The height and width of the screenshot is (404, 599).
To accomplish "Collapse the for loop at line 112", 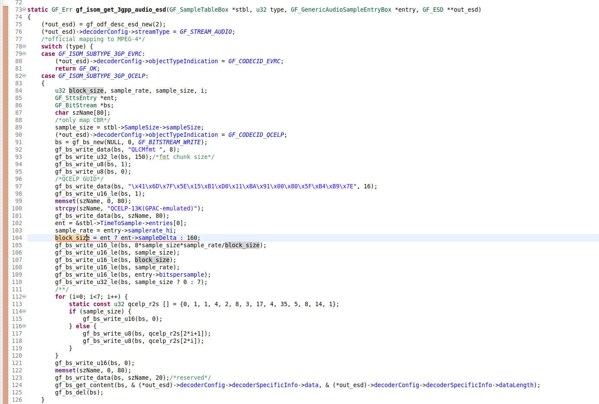I will point(24,297).
